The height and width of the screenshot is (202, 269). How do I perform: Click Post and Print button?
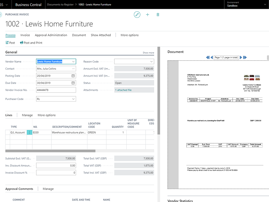31,43
